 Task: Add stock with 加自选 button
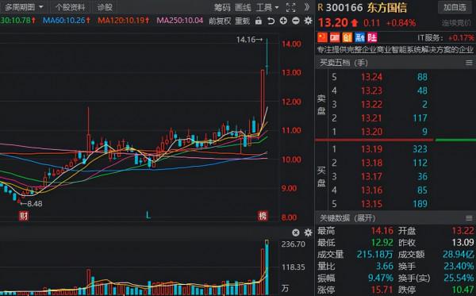[455, 7]
